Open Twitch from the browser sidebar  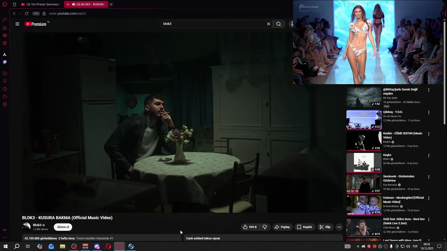coord(5,62)
